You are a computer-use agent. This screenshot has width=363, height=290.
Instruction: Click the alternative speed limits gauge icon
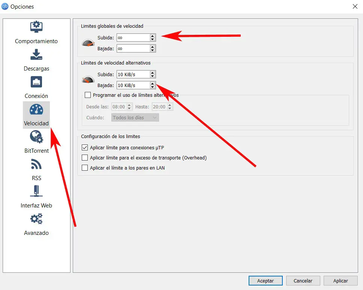click(88, 80)
